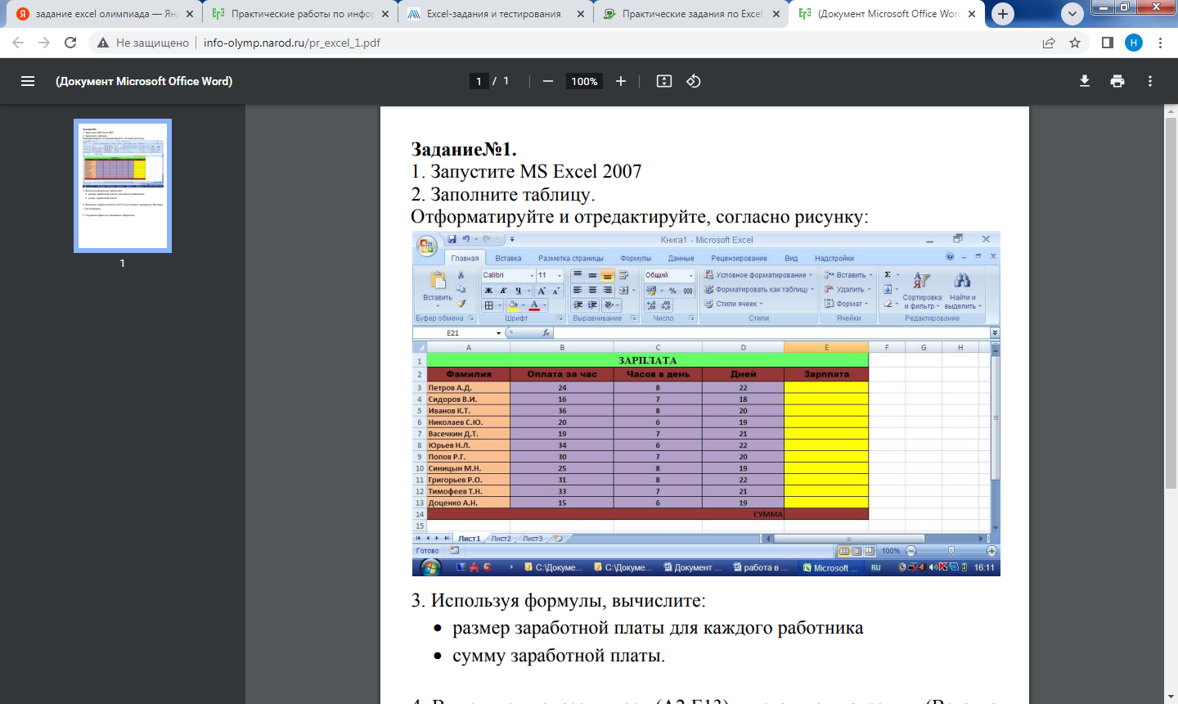Viewport: 1178px width, 704px height.
Task: Go forward in the browser
Action: click(x=44, y=43)
